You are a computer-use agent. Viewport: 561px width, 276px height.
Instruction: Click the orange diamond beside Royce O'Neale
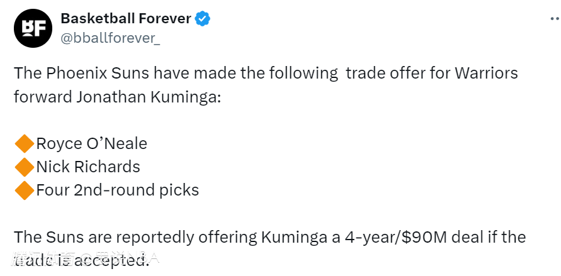pos(24,144)
